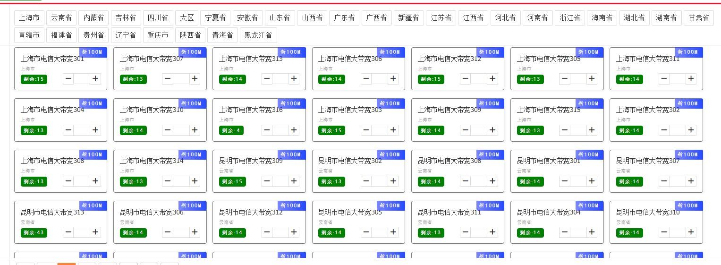Filter by 吉林省
The image size is (721, 265).
(x=126, y=18)
